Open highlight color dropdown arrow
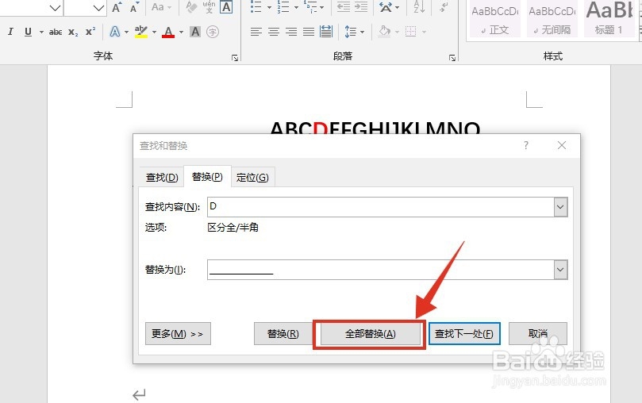 [154, 32]
